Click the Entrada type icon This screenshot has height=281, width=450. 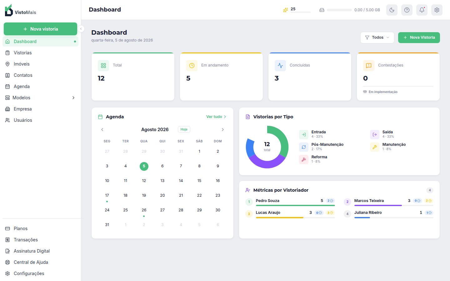(304, 135)
